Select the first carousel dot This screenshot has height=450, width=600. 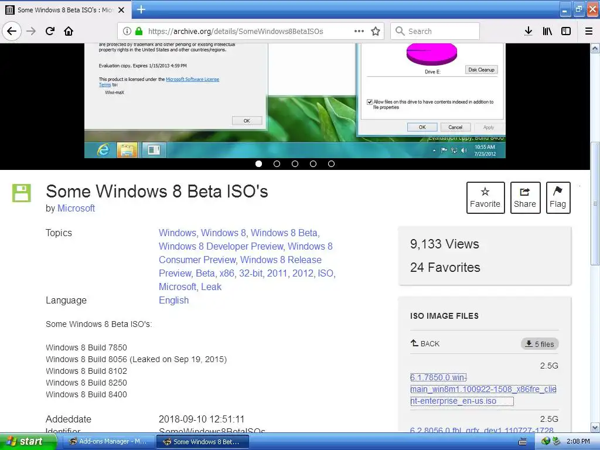tap(258, 164)
